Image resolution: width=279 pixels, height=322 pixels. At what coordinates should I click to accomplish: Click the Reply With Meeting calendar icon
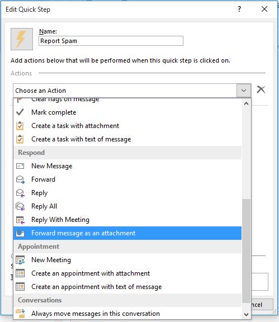(x=20, y=220)
